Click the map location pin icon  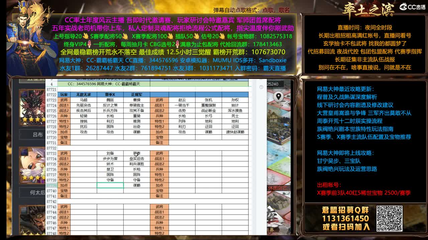point(278,97)
